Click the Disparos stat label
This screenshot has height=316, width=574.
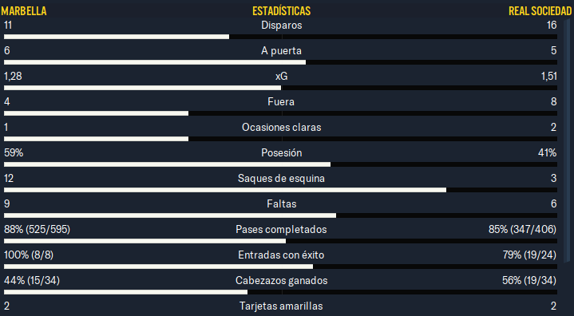282,26
